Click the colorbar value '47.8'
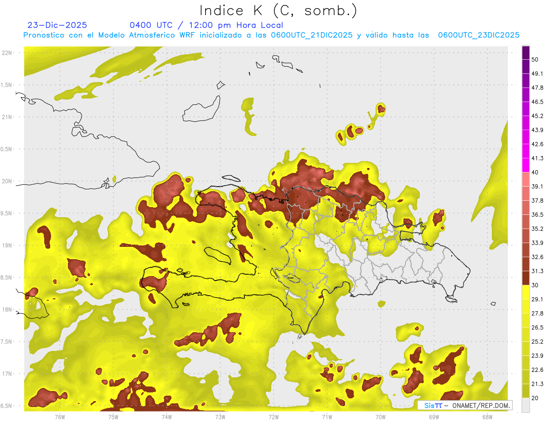 pos(537,88)
